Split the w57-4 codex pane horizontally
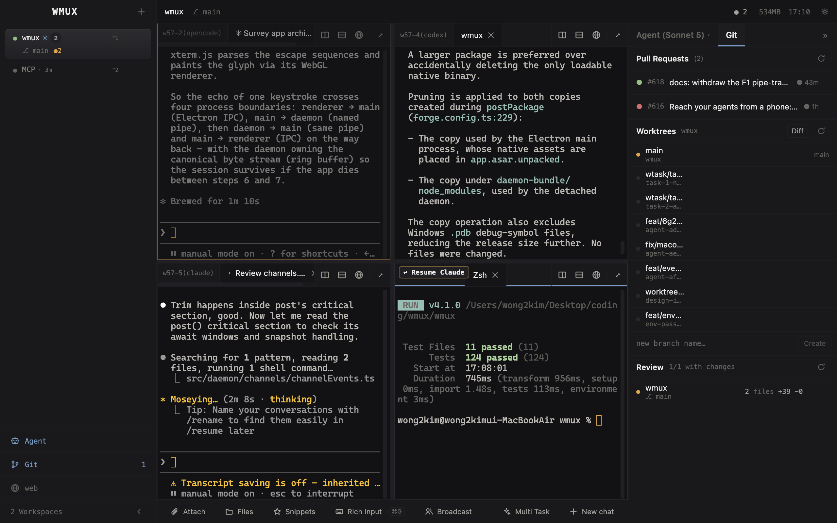 coord(579,35)
